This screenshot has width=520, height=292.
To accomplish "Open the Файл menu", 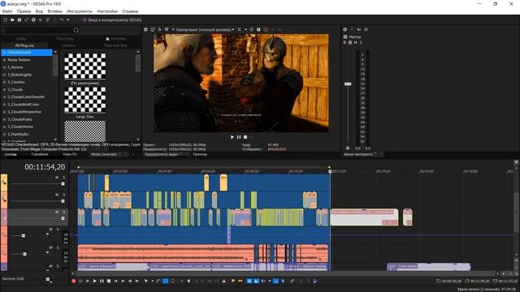I will 7,11.
